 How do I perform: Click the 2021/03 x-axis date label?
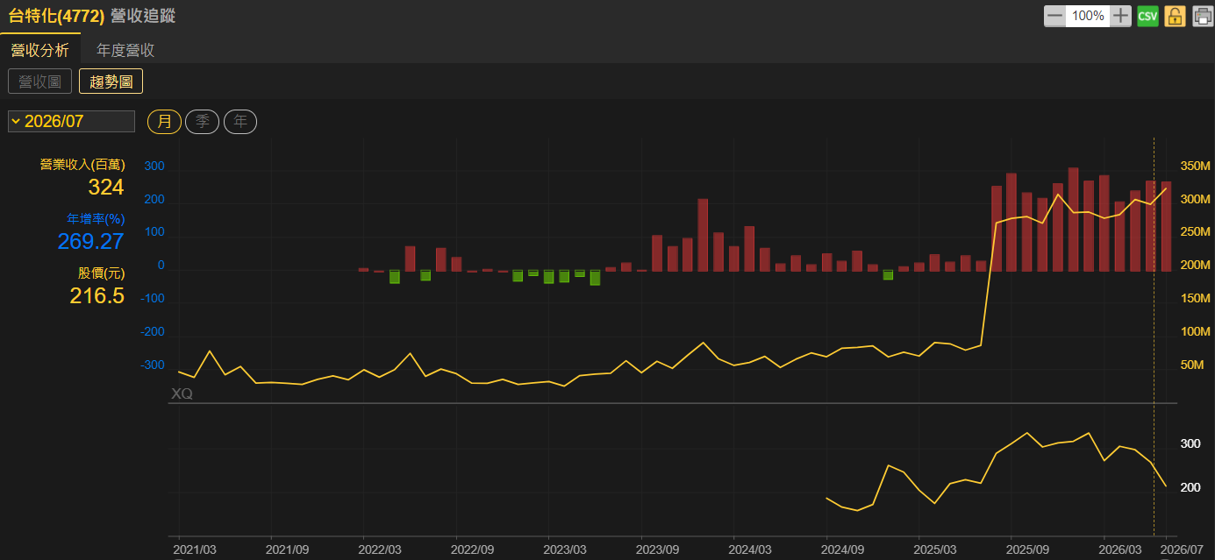[x=197, y=549]
